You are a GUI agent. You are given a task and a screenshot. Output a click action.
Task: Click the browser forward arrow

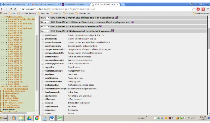(x=6, y=9)
